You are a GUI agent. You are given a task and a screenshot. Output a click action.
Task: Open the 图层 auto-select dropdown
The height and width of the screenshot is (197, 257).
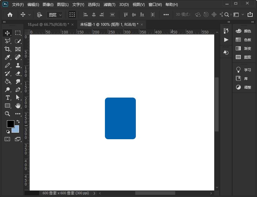coord(54,15)
